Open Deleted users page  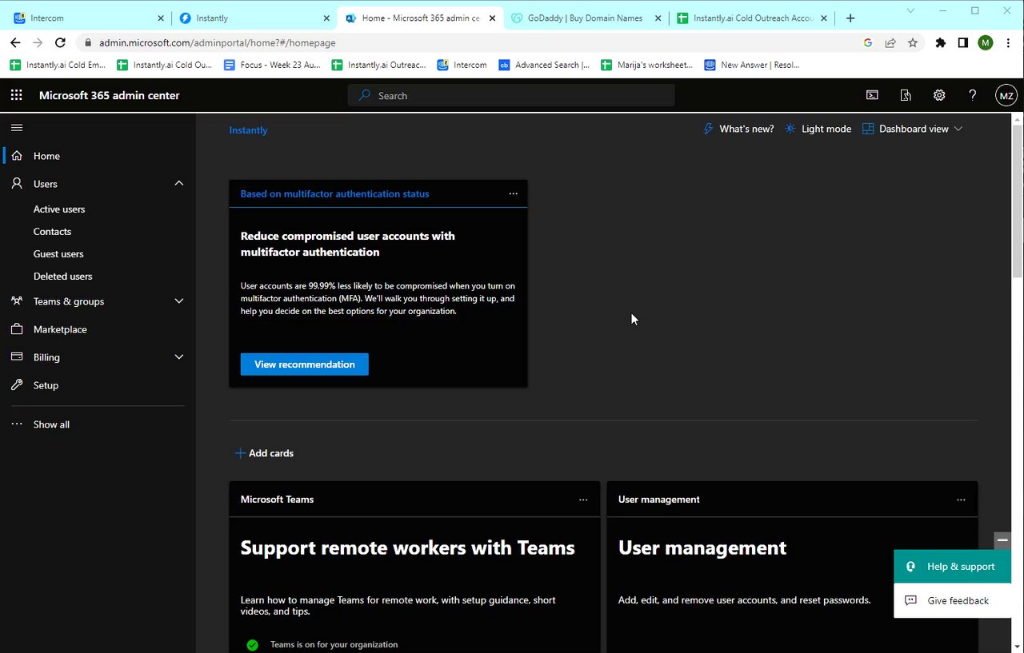click(x=63, y=277)
